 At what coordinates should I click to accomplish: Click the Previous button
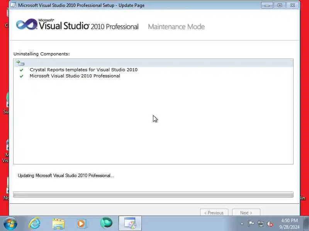[214, 213]
